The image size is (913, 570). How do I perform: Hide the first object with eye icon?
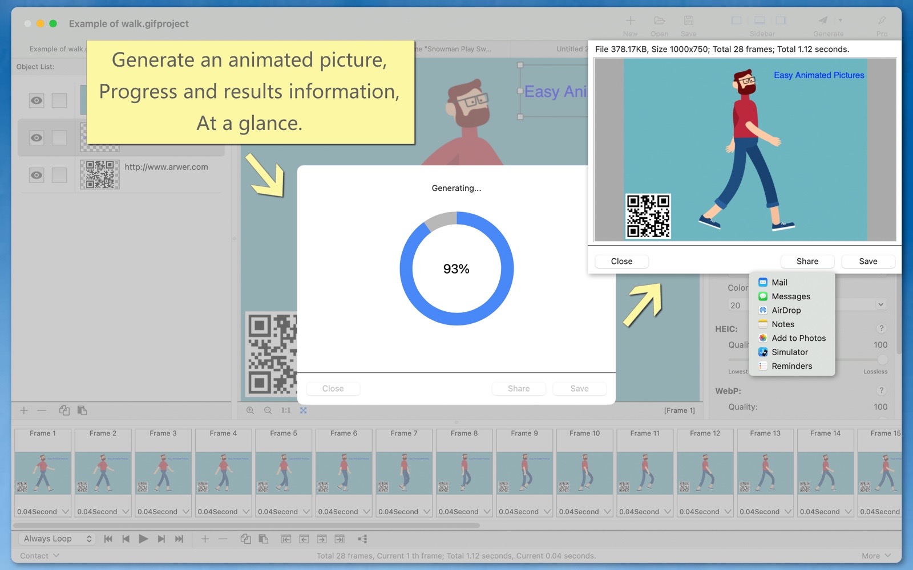click(x=37, y=101)
